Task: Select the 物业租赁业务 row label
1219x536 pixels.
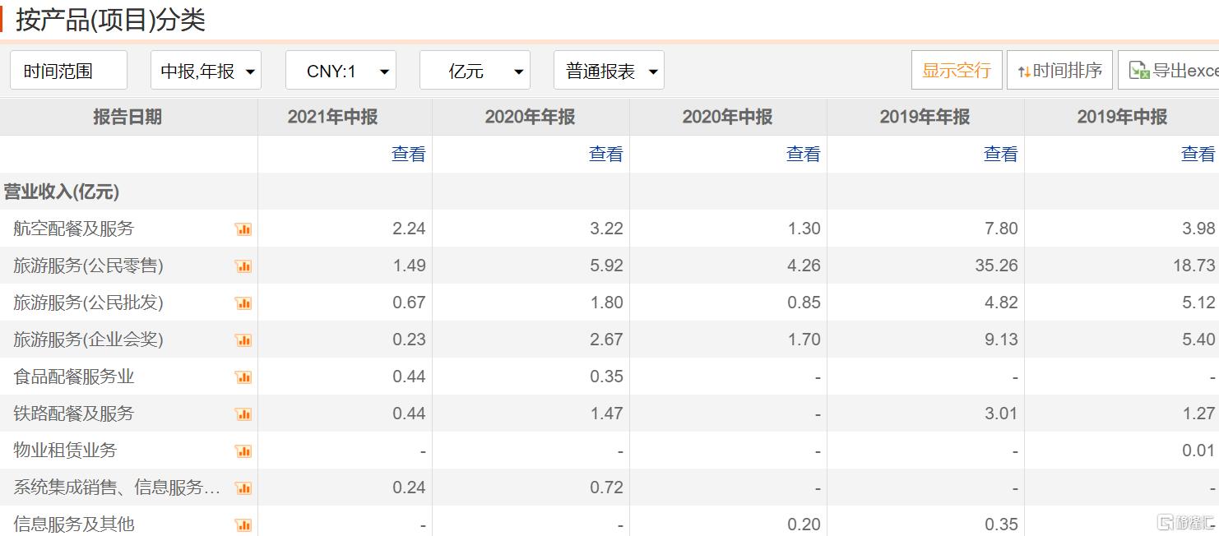Action: click(65, 451)
